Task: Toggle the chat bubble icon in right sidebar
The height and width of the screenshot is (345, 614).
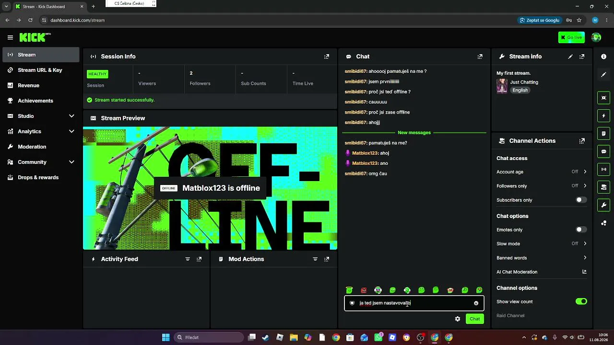Action: click(603, 151)
